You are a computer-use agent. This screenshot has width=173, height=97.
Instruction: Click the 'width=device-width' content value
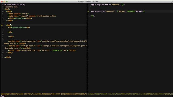pyautogui.click(x=46, y=16)
